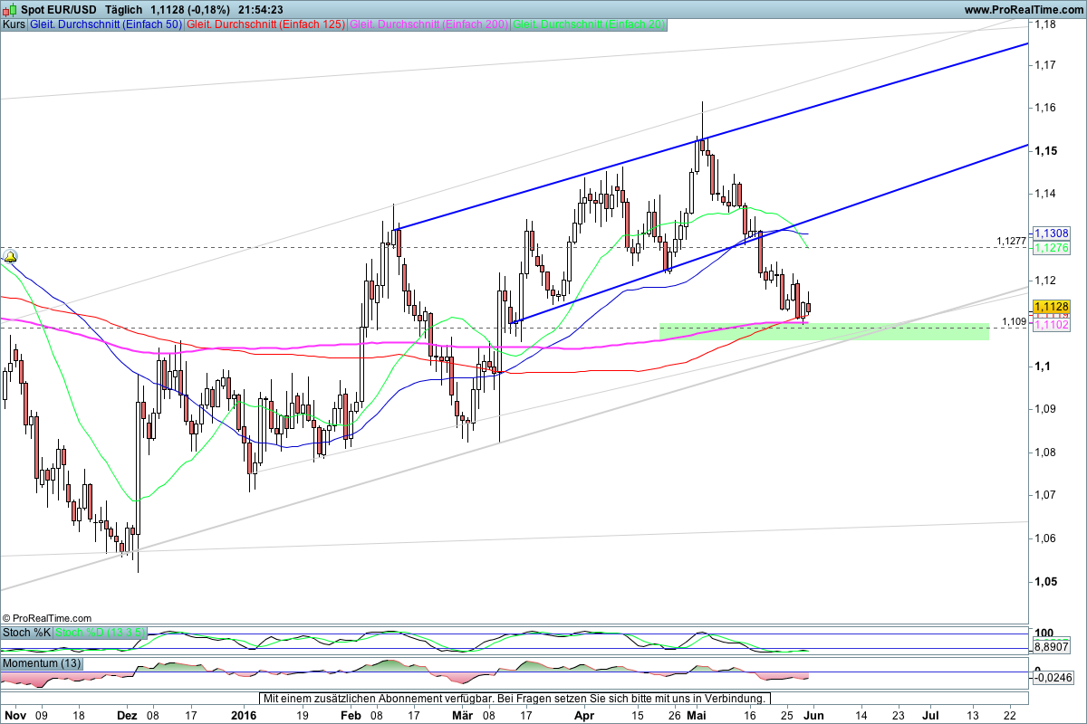The height and width of the screenshot is (724, 1087).
Task: Click the Mai label on time axis
Action: 697,715
